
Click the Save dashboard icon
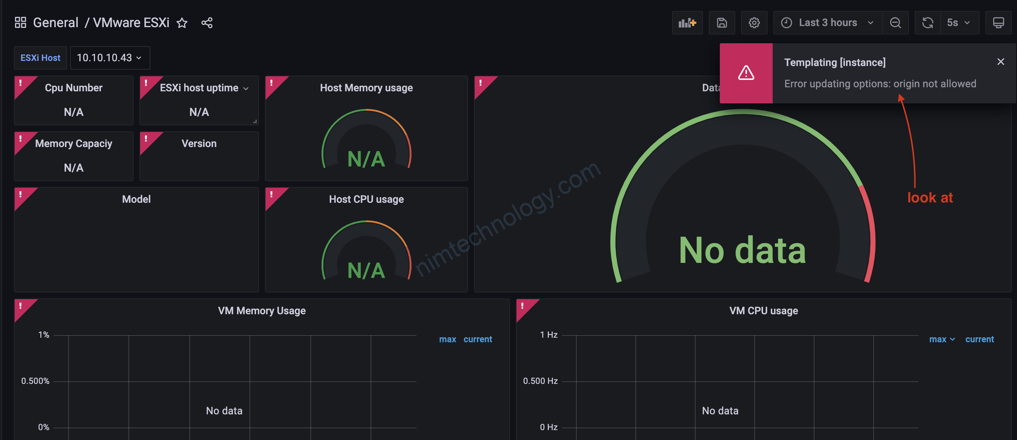pos(722,23)
